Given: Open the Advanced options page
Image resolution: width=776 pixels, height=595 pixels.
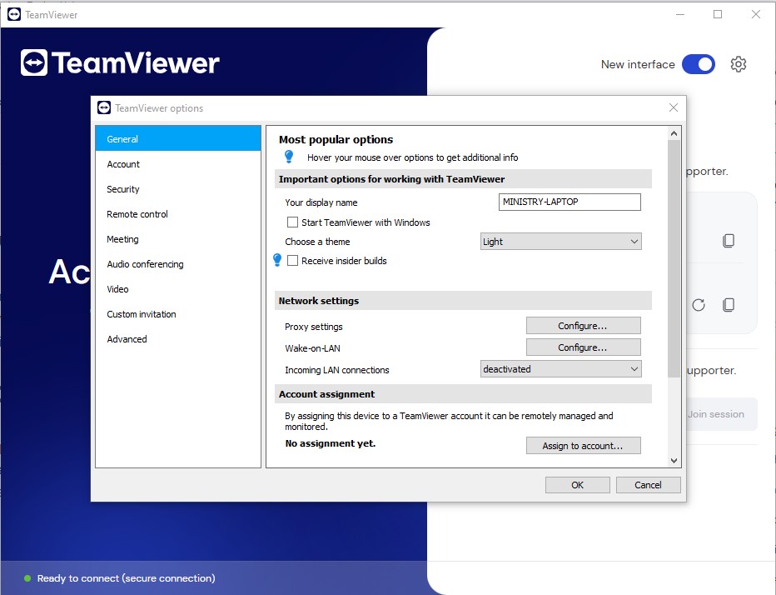Looking at the screenshot, I should pyautogui.click(x=178, y=339).
